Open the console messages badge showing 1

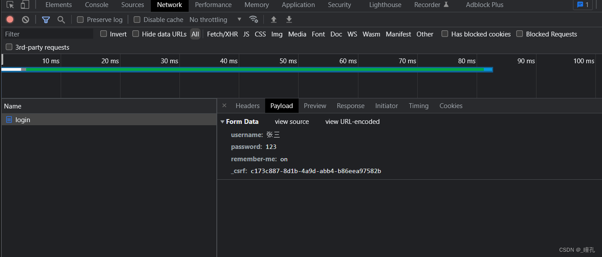(583, 5)
